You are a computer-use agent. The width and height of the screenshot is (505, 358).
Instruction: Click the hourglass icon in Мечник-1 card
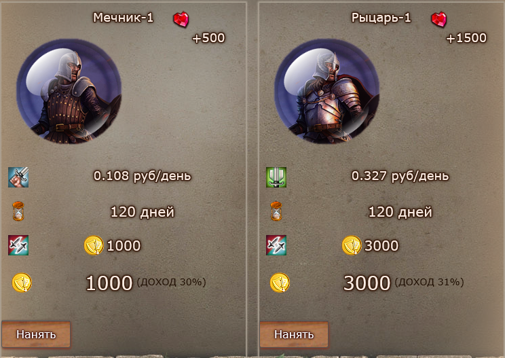[x=18, y=211]
